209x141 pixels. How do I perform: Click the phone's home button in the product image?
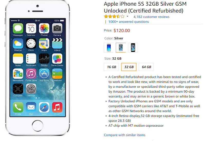coord(37,126)
